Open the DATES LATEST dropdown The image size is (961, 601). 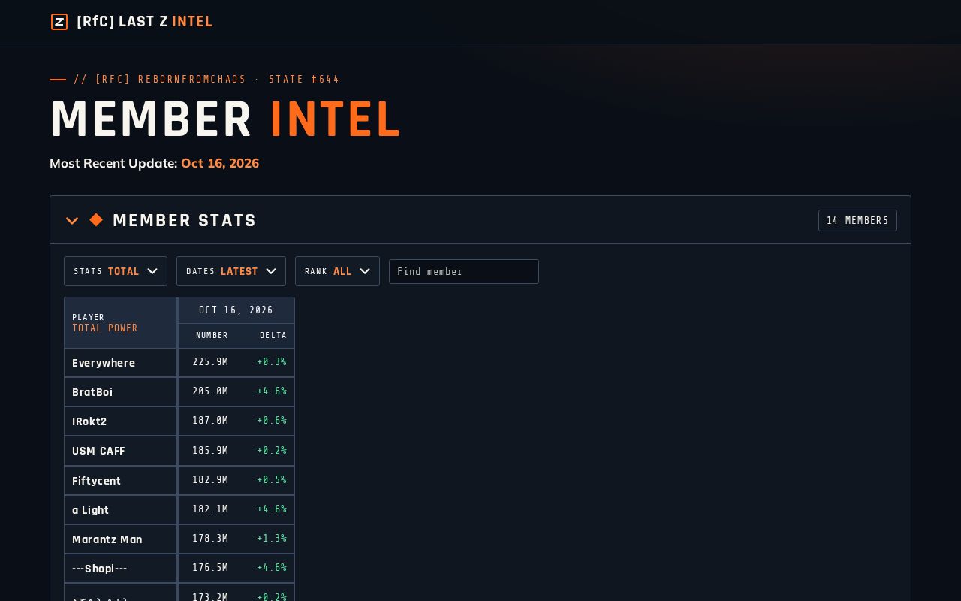(x=231, y=271)
